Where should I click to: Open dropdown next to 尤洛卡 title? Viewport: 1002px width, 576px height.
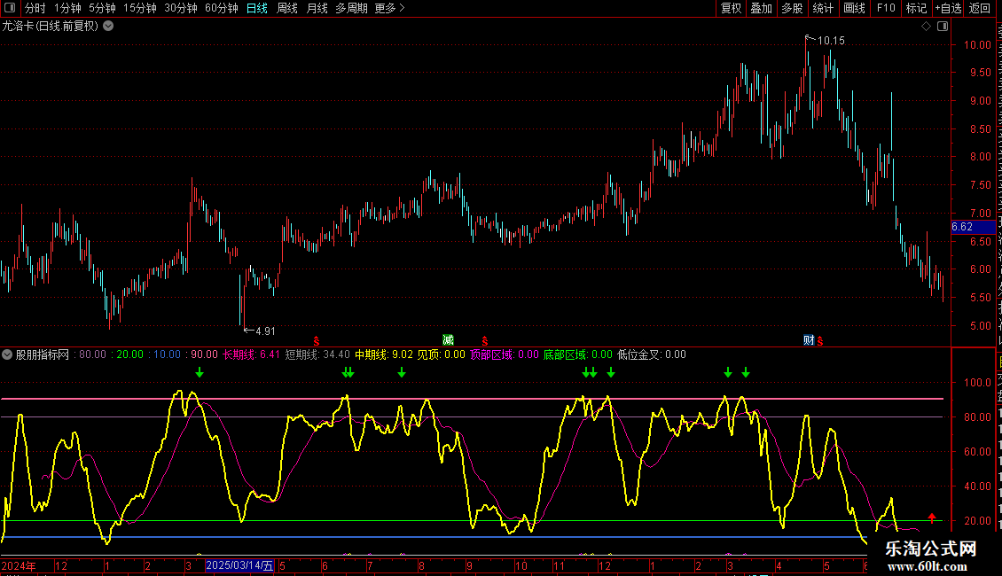click(x=109, y=27)
